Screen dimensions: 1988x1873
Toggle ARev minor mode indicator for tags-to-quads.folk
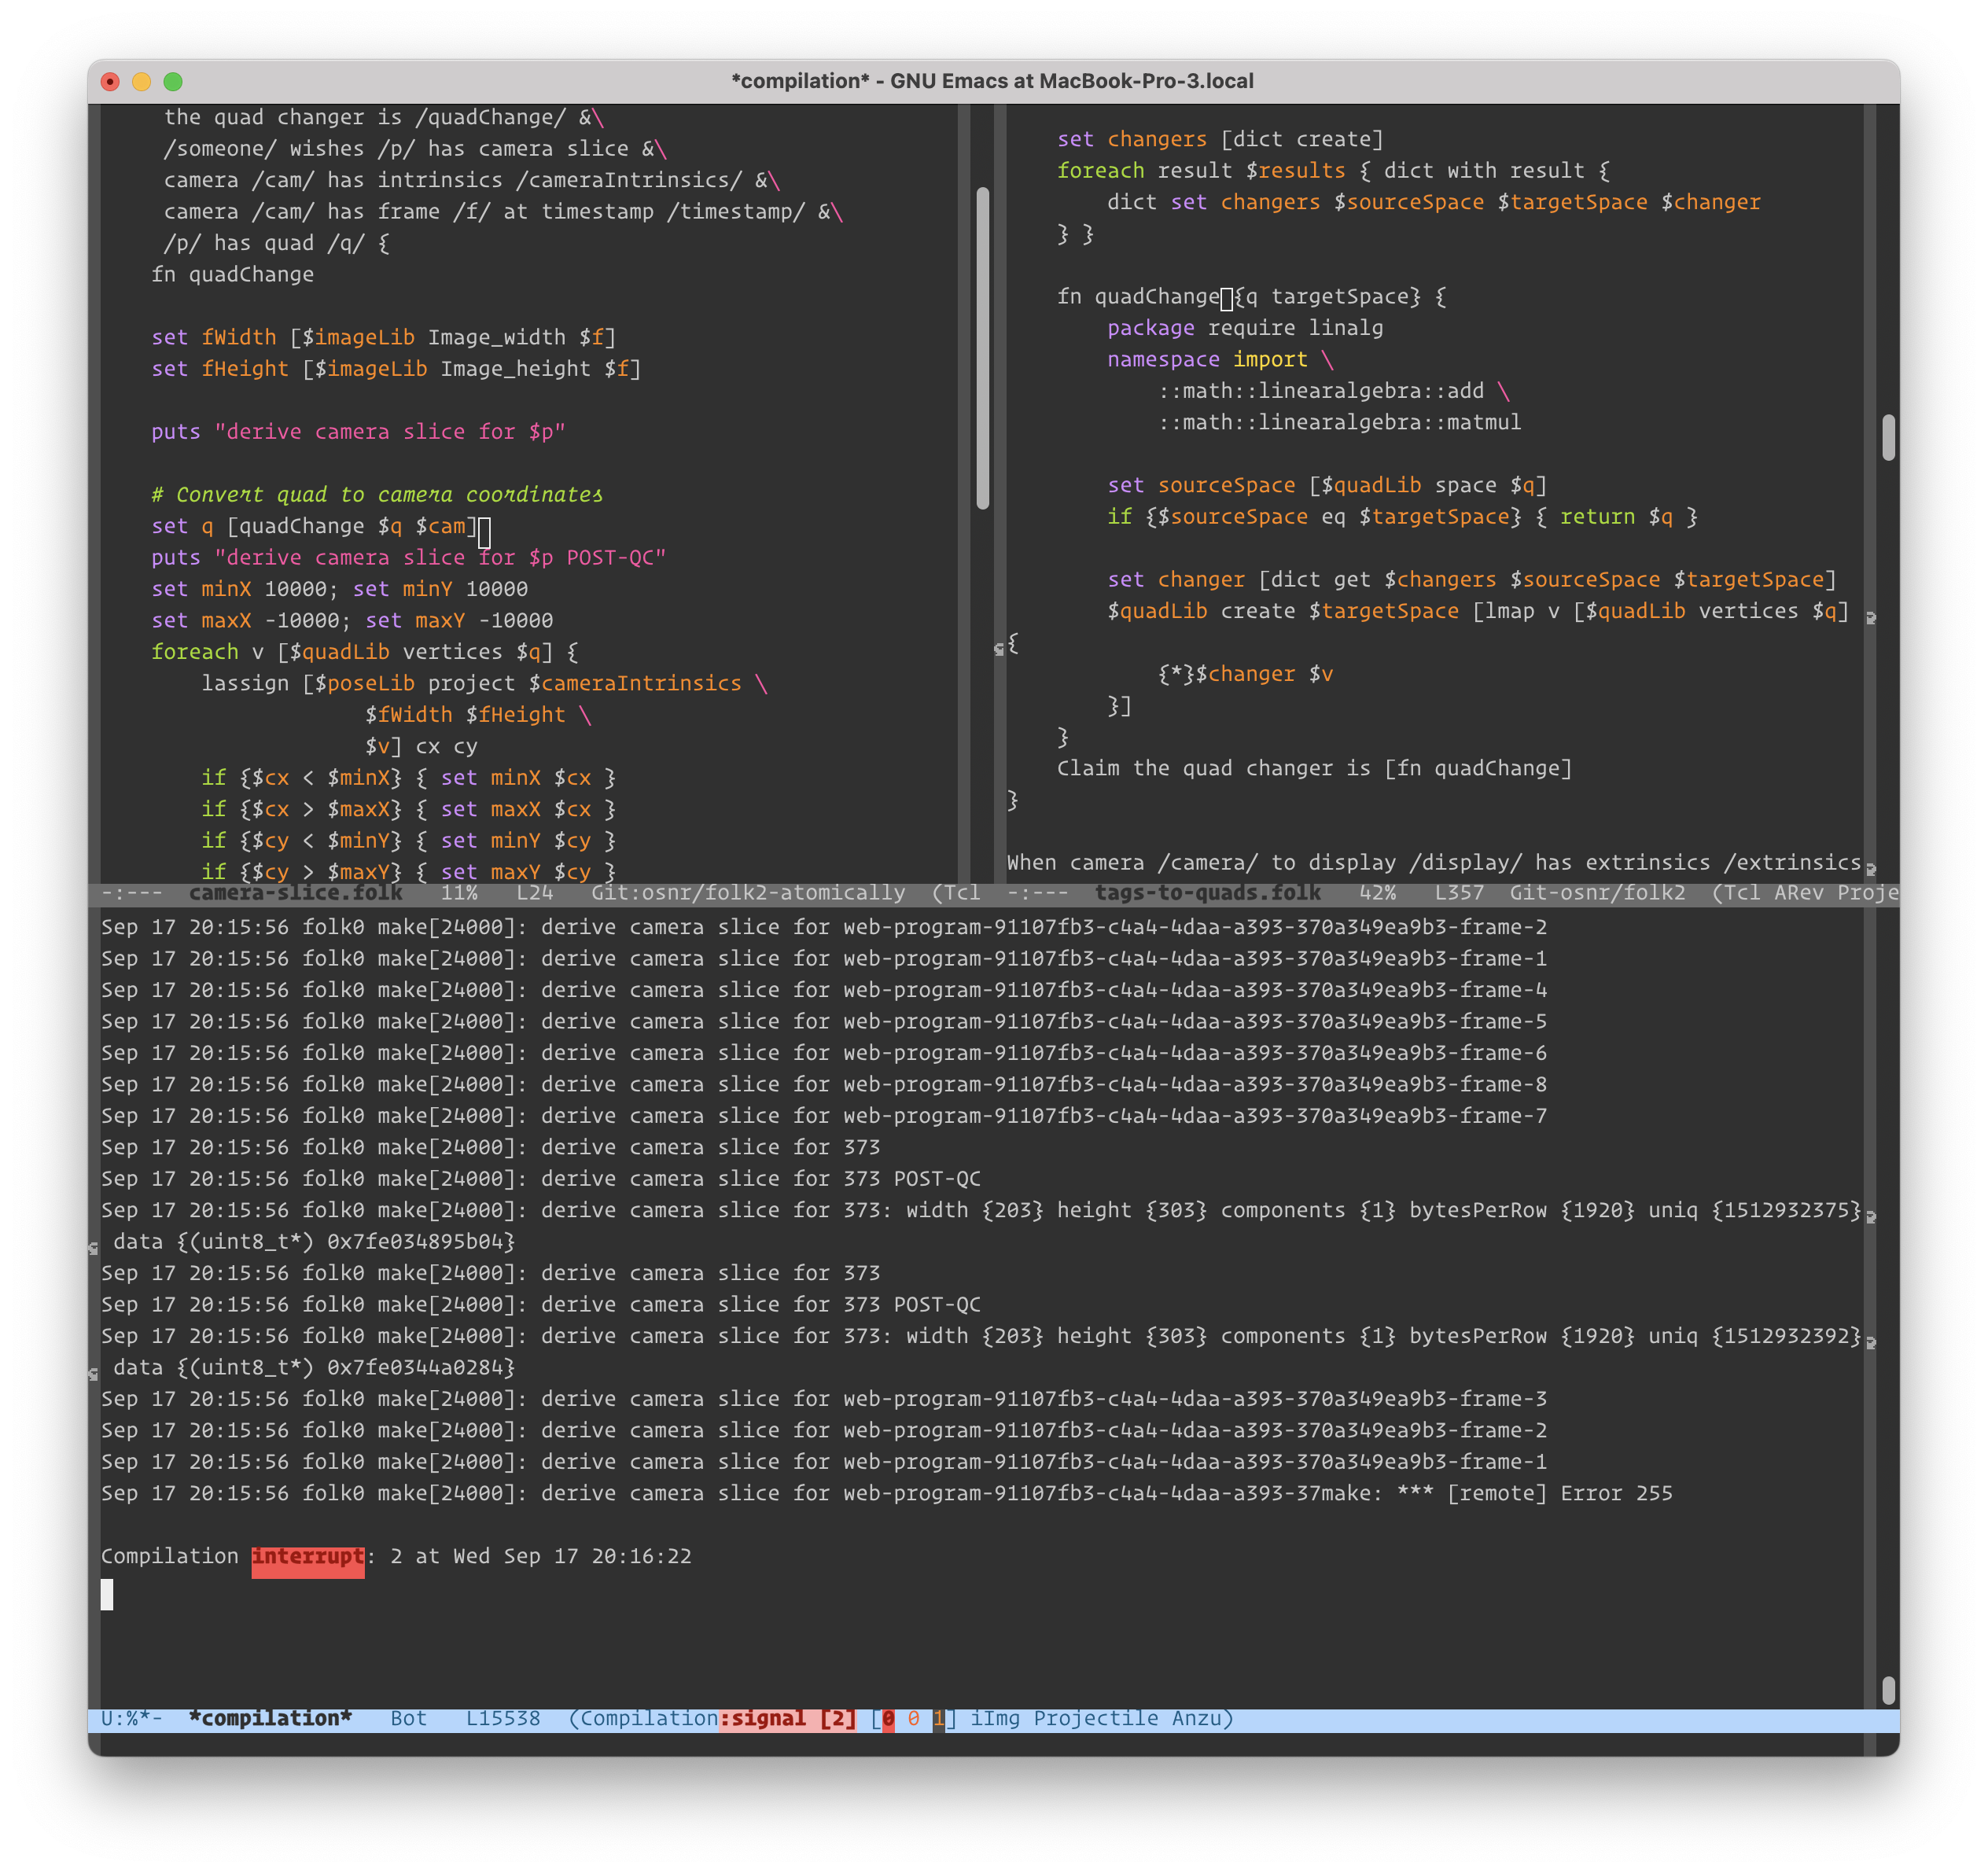pyautogui.click(x=1799, y=892)
